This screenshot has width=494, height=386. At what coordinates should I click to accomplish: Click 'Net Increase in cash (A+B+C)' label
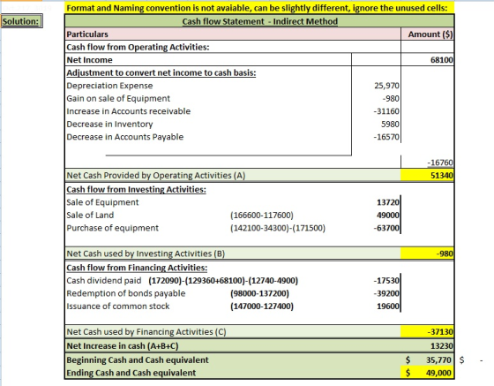(123, 346)
